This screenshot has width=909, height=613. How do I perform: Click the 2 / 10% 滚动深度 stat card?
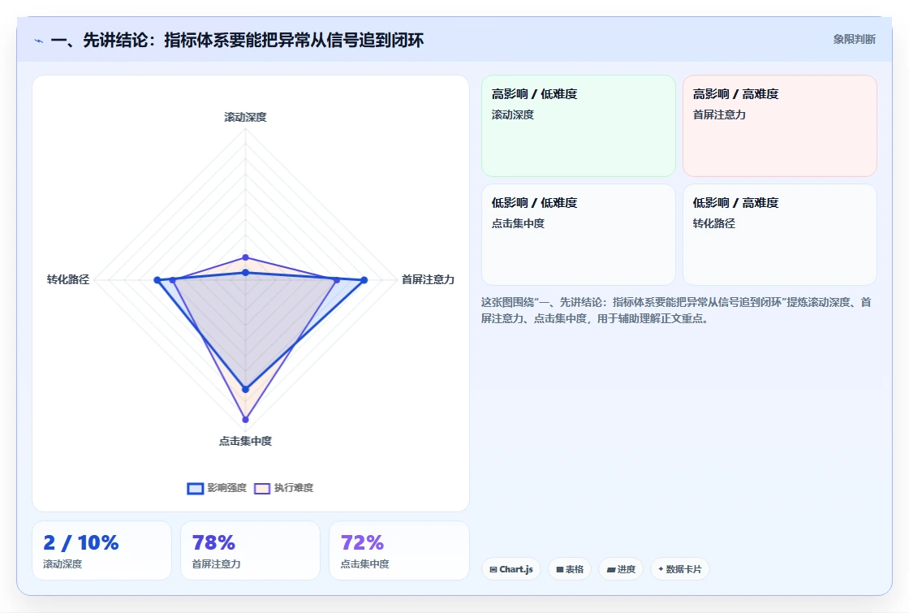102,550
